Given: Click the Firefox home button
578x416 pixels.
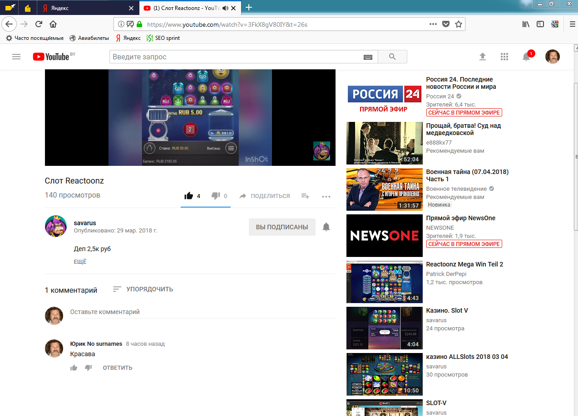Looking at the screenshot, I should click(x=53, y=24).
